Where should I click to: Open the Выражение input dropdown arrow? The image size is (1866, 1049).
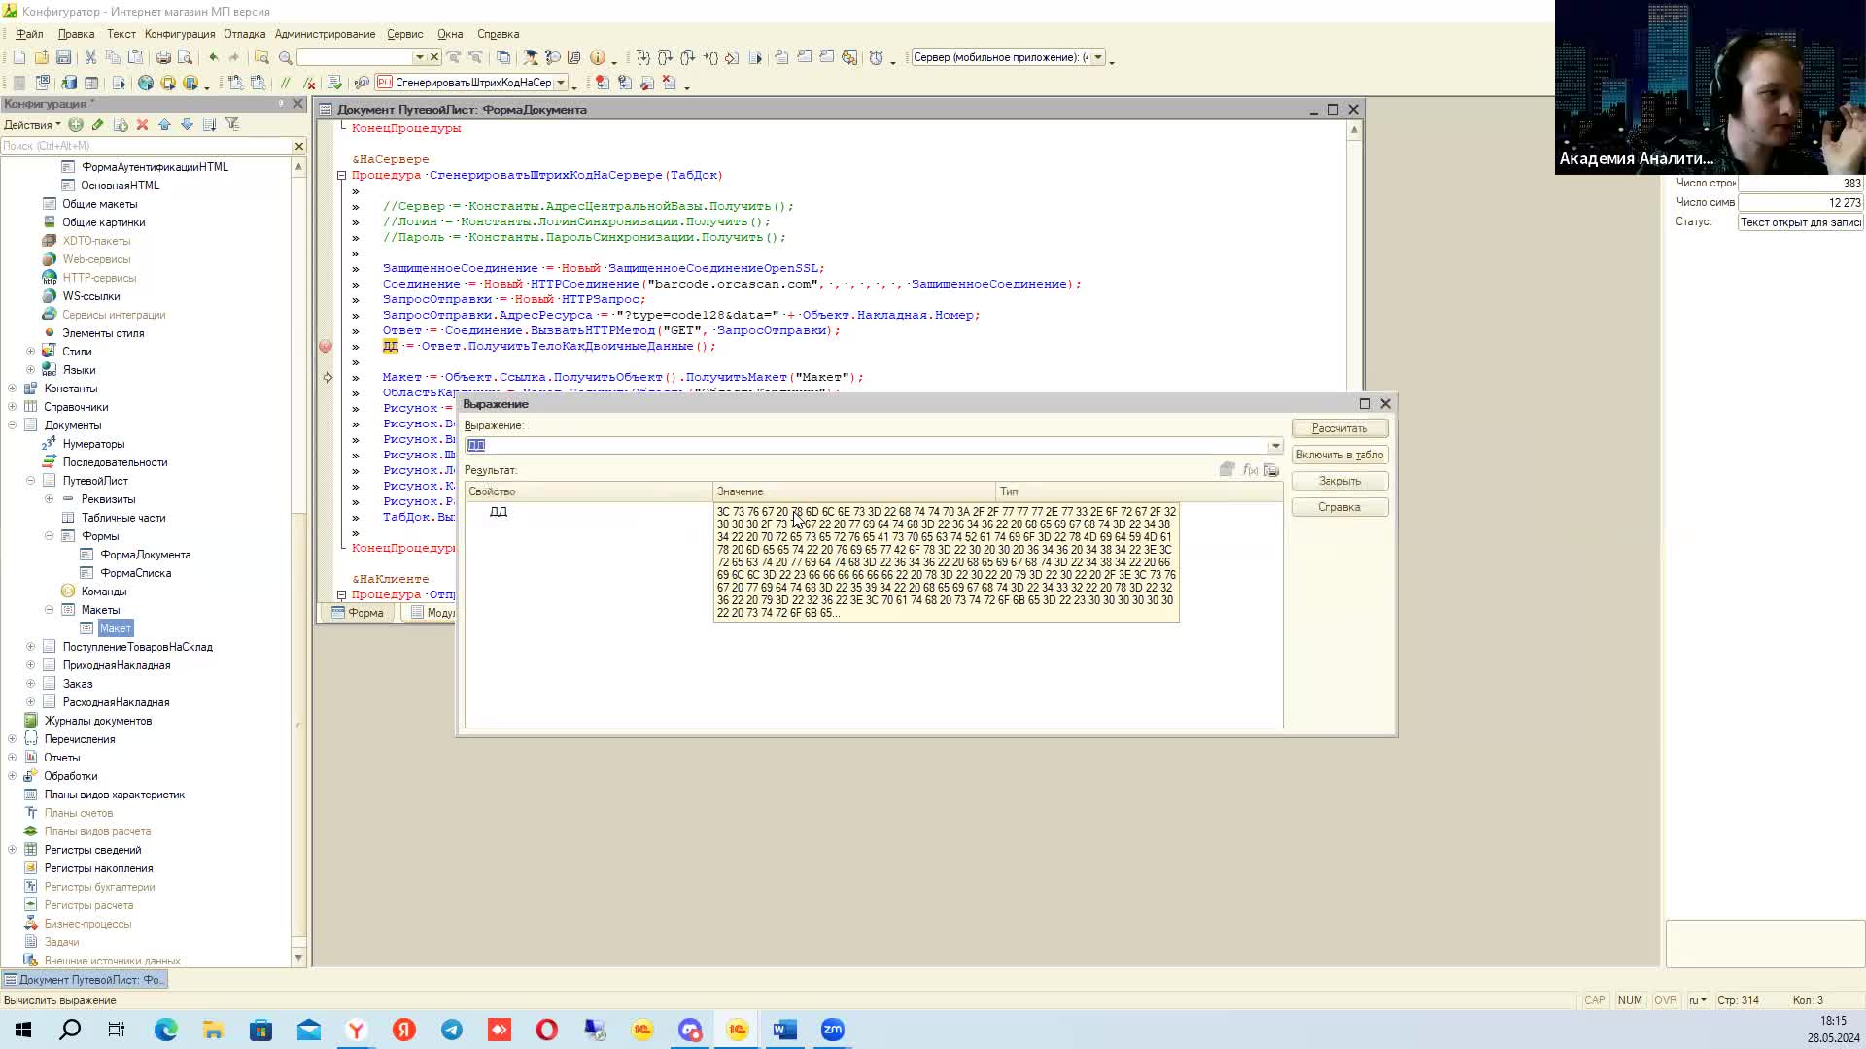[1275, 446]
